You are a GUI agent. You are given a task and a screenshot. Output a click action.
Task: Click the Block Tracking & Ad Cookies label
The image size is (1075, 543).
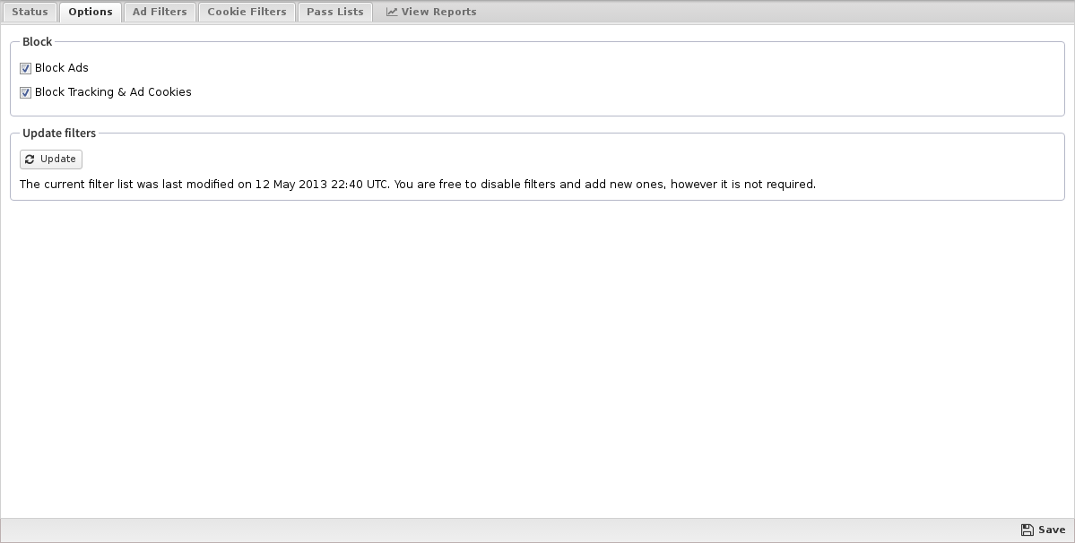pos(113,92)
